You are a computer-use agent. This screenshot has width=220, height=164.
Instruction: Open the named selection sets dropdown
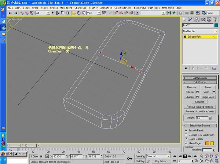click(x=153, y=13)
